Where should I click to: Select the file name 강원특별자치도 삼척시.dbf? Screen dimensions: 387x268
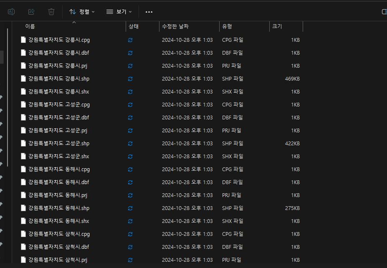pos(59,247)
